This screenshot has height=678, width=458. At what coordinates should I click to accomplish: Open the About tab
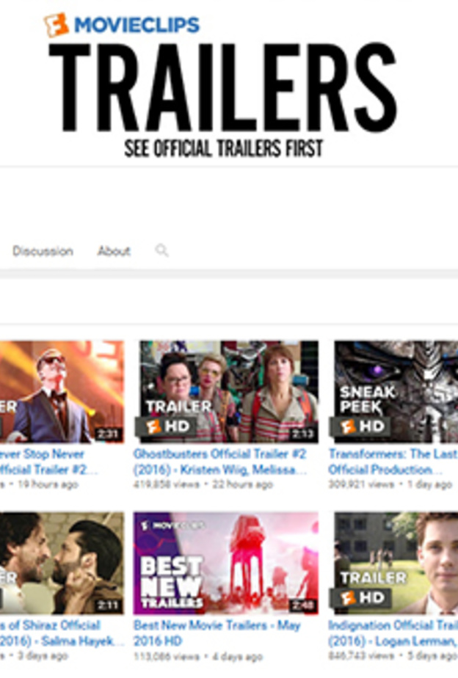point(114,251)
